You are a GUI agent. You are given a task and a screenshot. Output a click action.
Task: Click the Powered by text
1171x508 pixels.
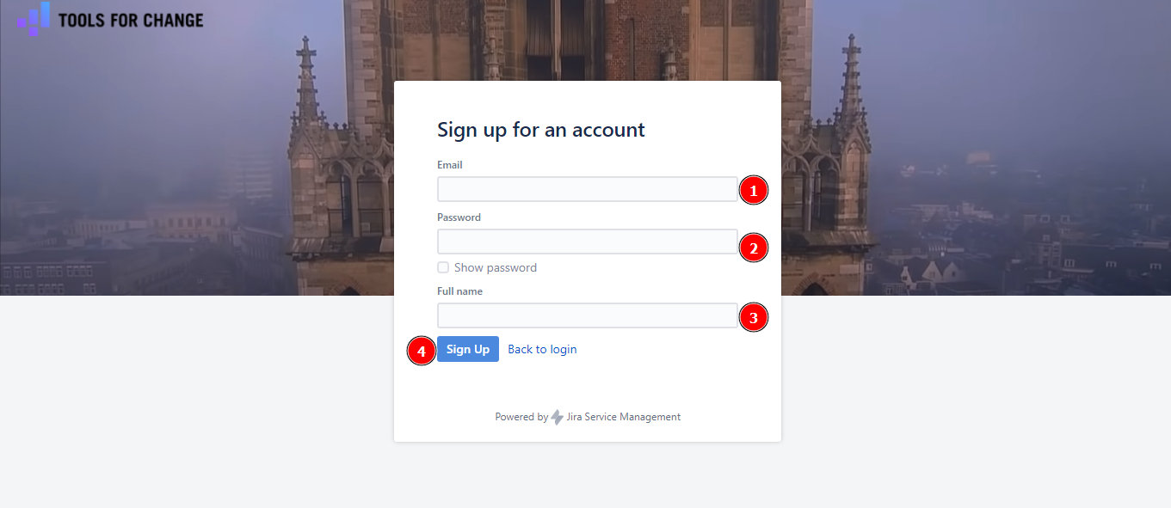tap(521, 417)
